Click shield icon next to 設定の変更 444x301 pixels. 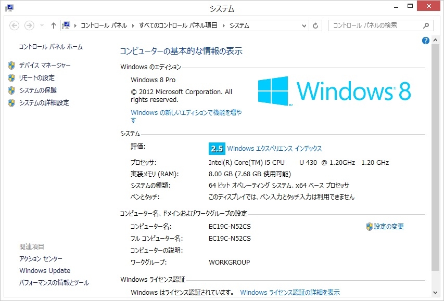(369, 227)
